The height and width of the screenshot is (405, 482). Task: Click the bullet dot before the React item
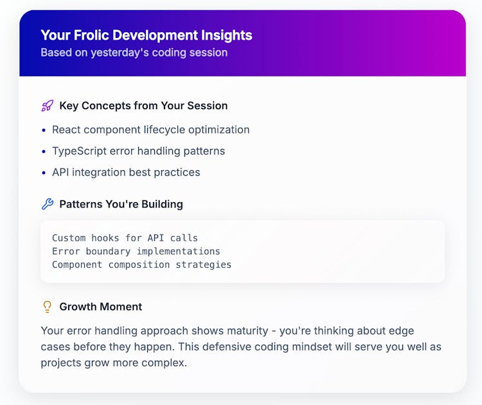44,130
